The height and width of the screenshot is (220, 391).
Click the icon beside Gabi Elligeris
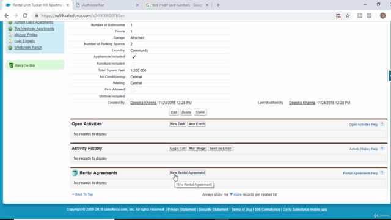click(x=10, y=41)
